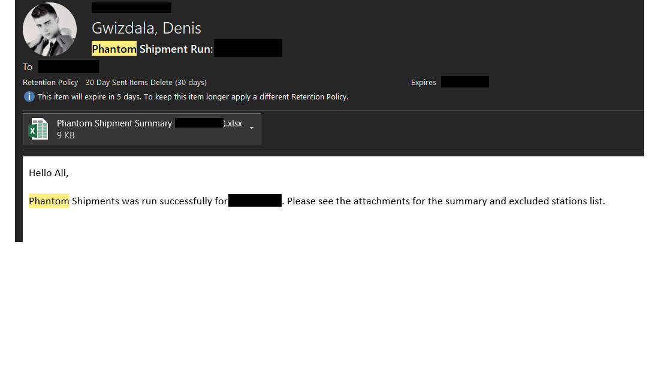This screenshot has width=667, height=387.
Task: Open the attachment dropdown arrow
Action: [252, 128]
